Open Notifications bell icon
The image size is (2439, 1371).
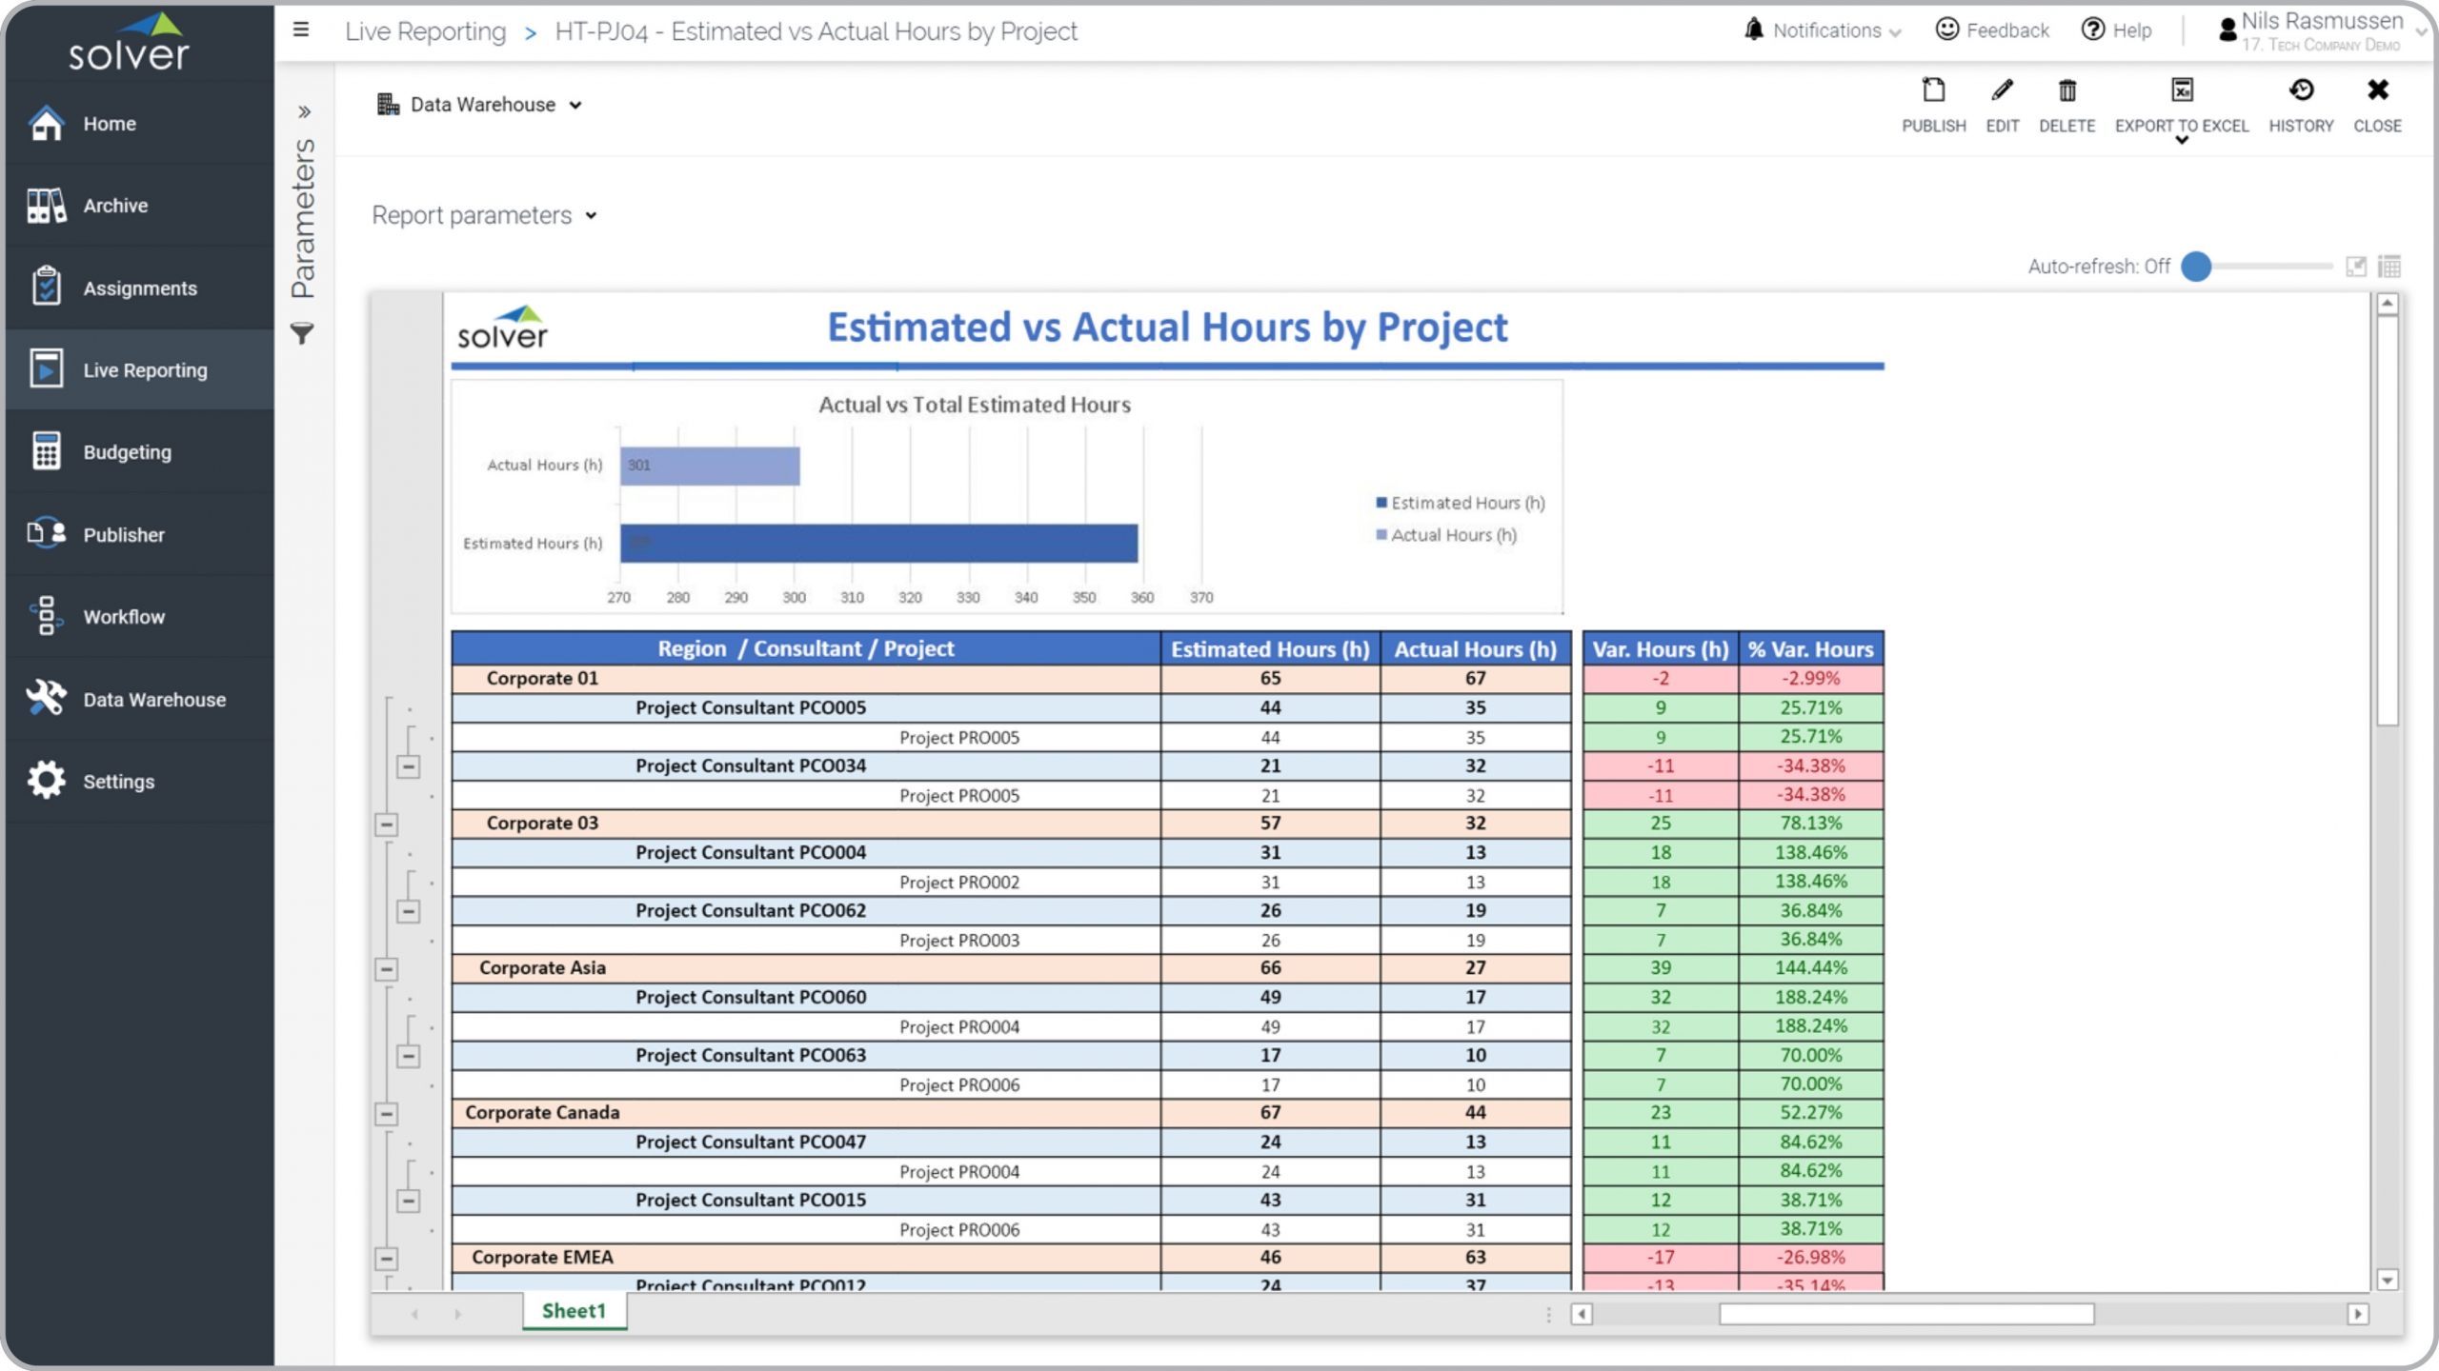tap(1753, 30)
